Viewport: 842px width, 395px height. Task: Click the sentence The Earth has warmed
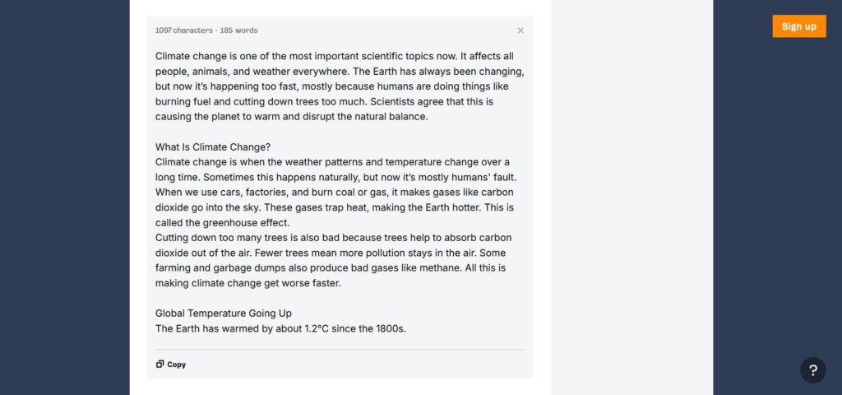point(281,328)
